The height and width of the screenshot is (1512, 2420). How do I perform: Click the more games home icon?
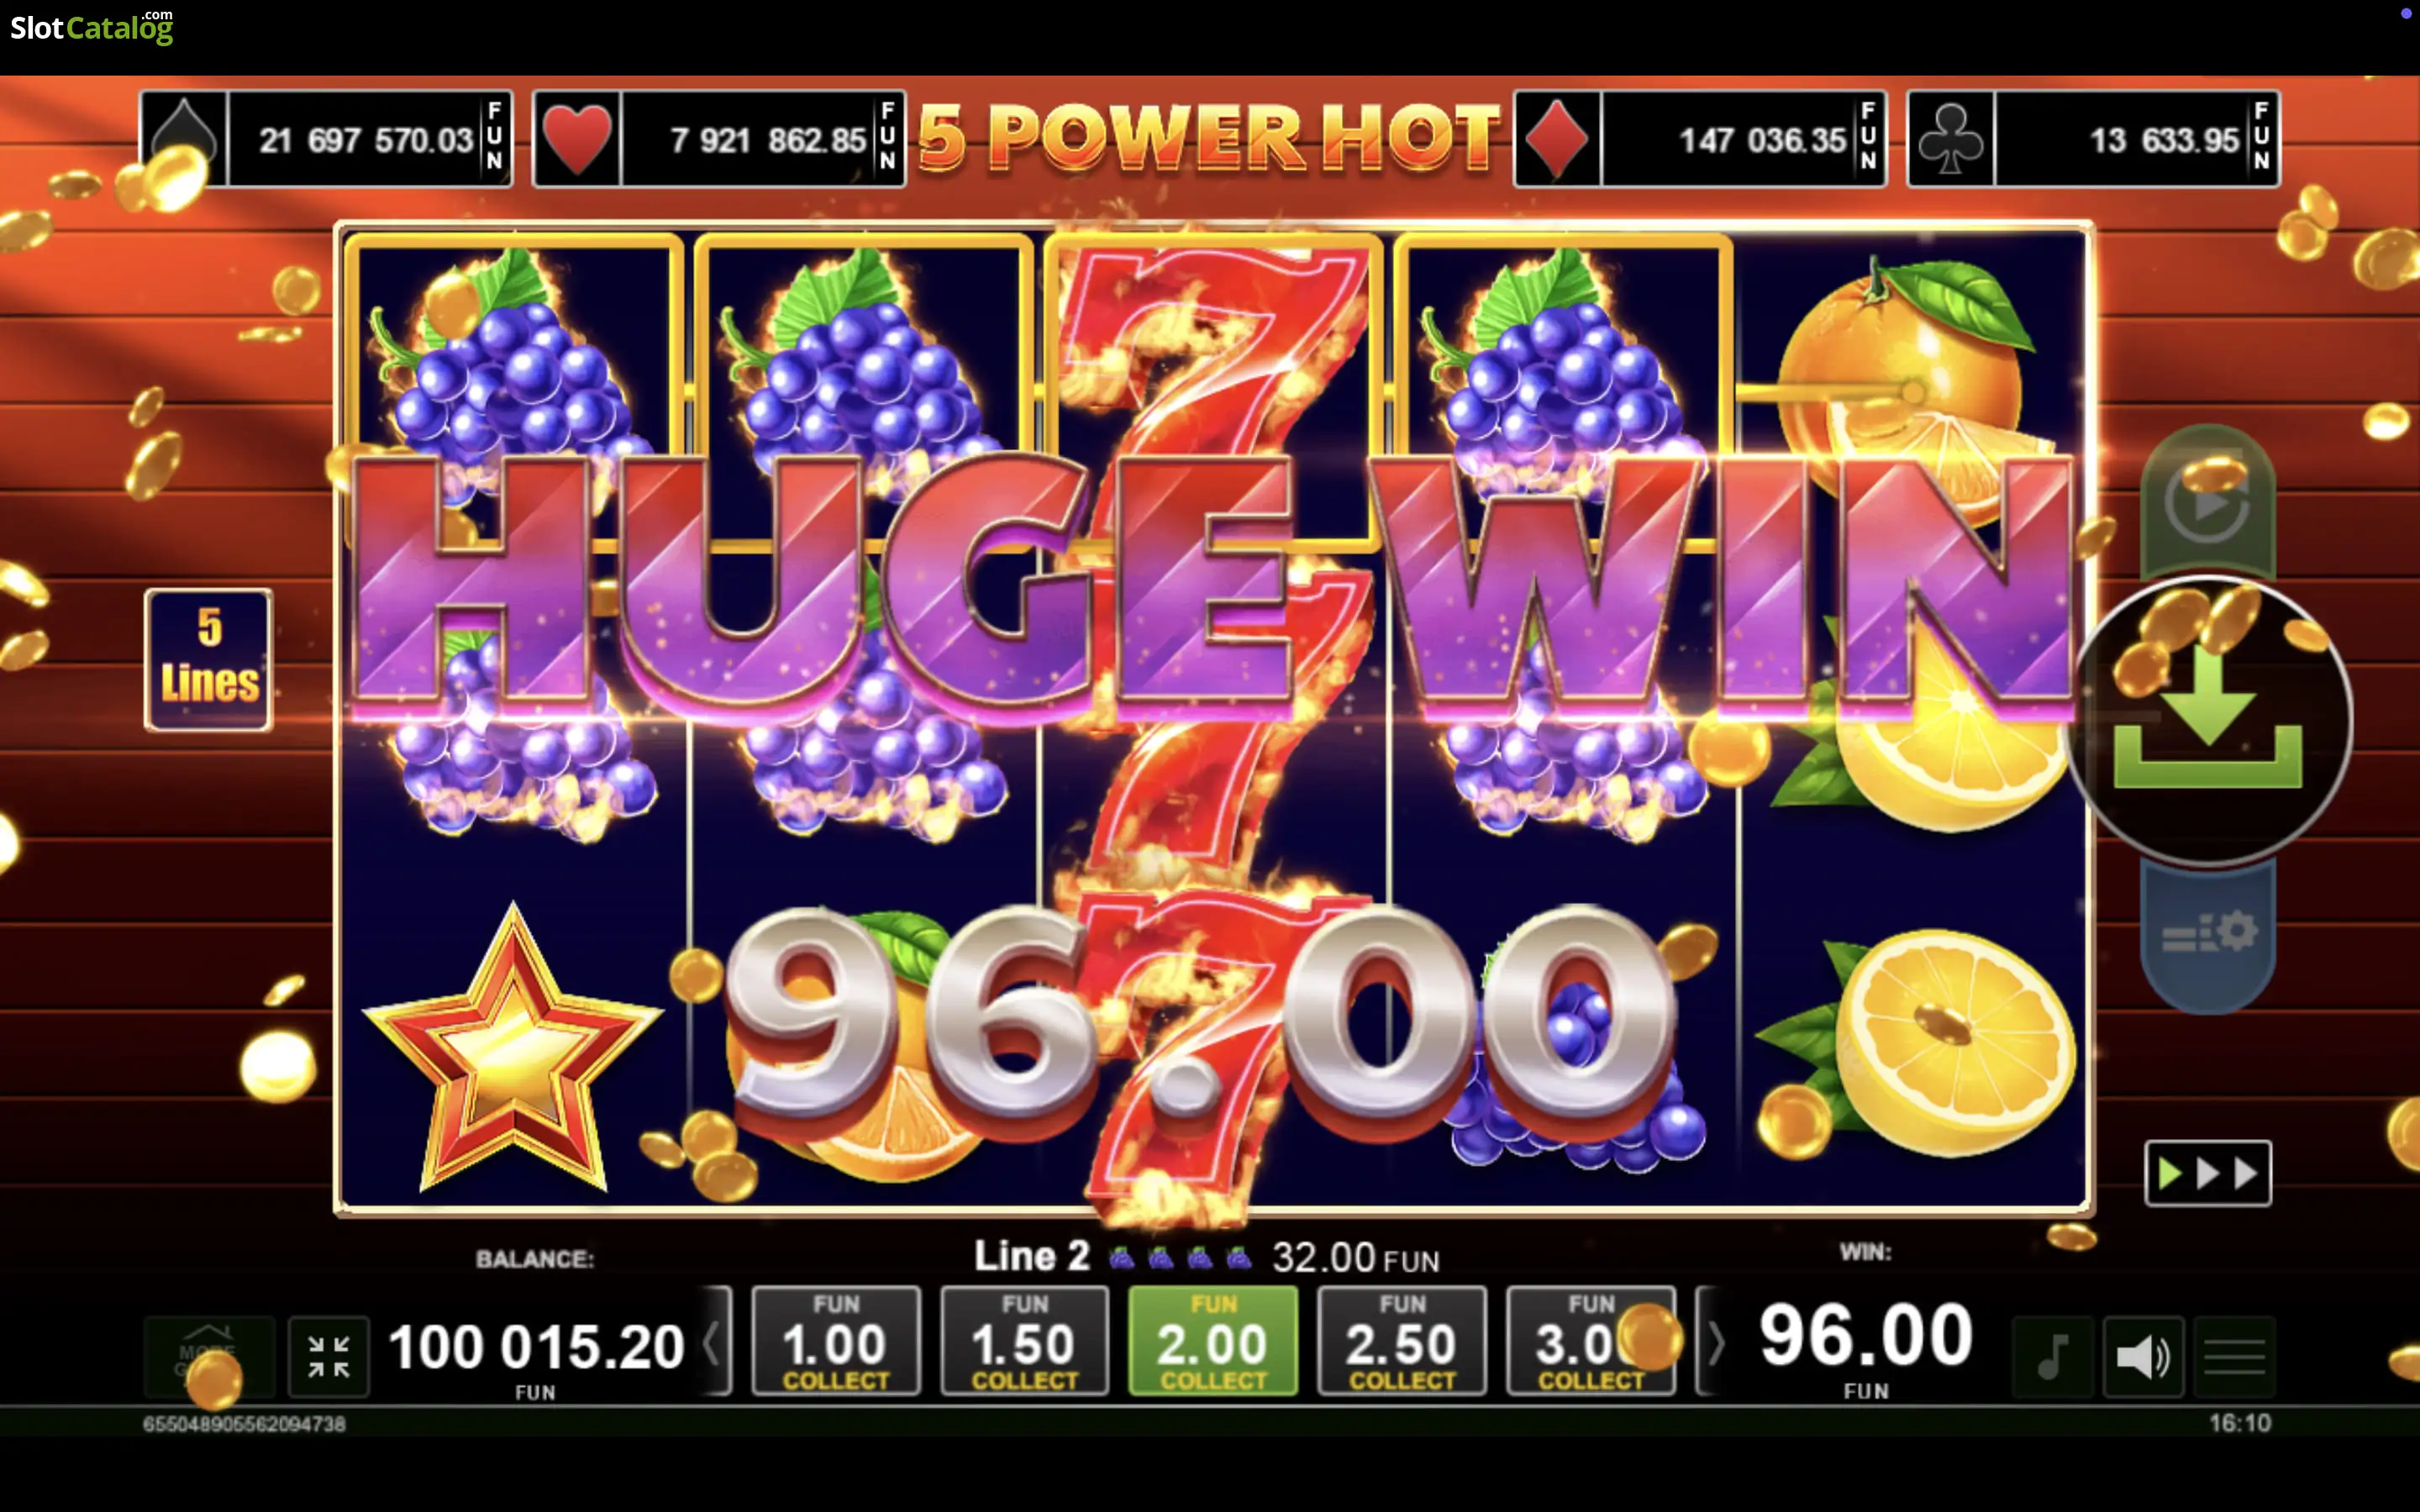(209, 1357)
